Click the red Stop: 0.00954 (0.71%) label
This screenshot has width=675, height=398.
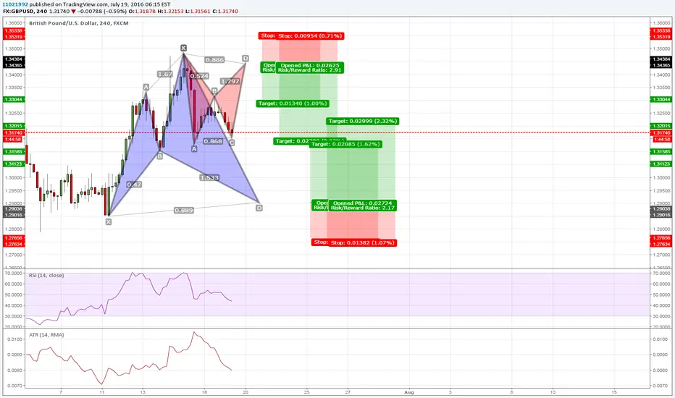click(309, 35)
